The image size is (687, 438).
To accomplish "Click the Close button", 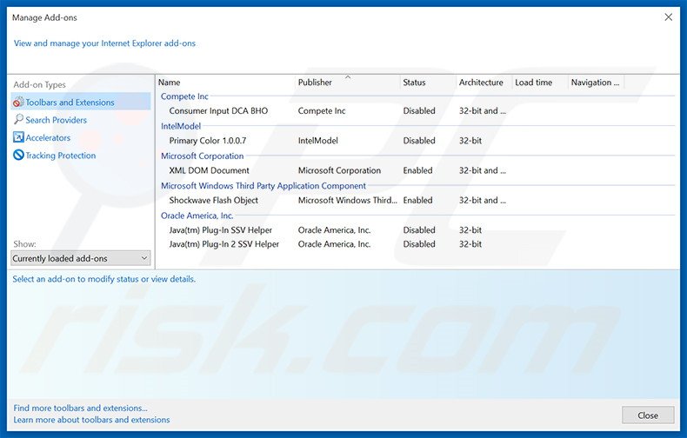I will (648, 415).
